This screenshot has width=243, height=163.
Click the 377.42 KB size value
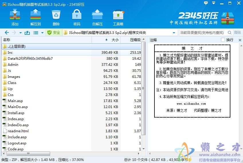pos(110,65)
